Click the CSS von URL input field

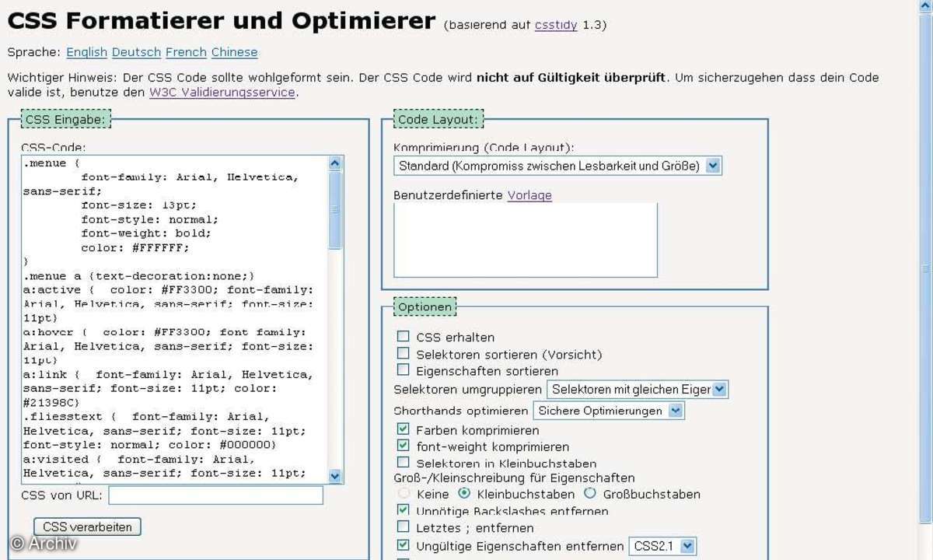coord(215,495)
